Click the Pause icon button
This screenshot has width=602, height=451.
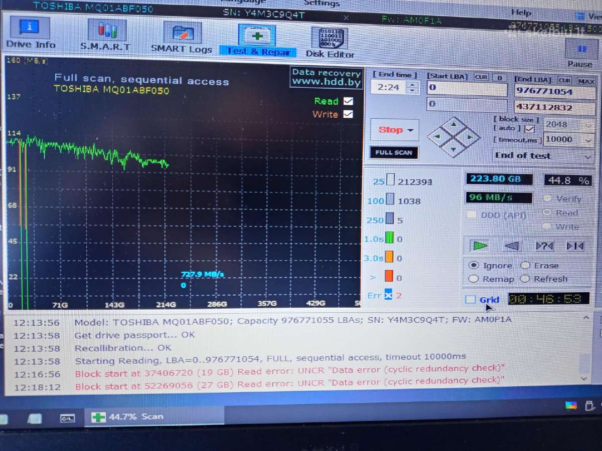point(581,50)
